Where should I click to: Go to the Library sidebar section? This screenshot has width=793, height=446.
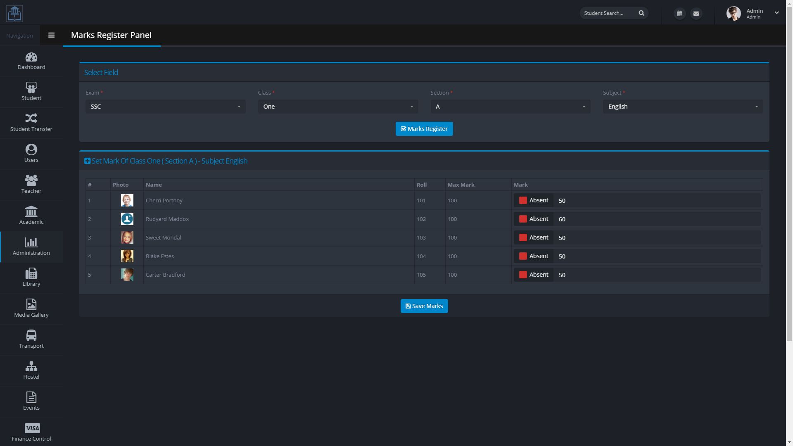pyautogui.click(x=31, y=278)
